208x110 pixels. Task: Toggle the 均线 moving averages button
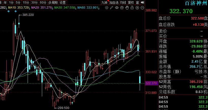coord(123,2)
